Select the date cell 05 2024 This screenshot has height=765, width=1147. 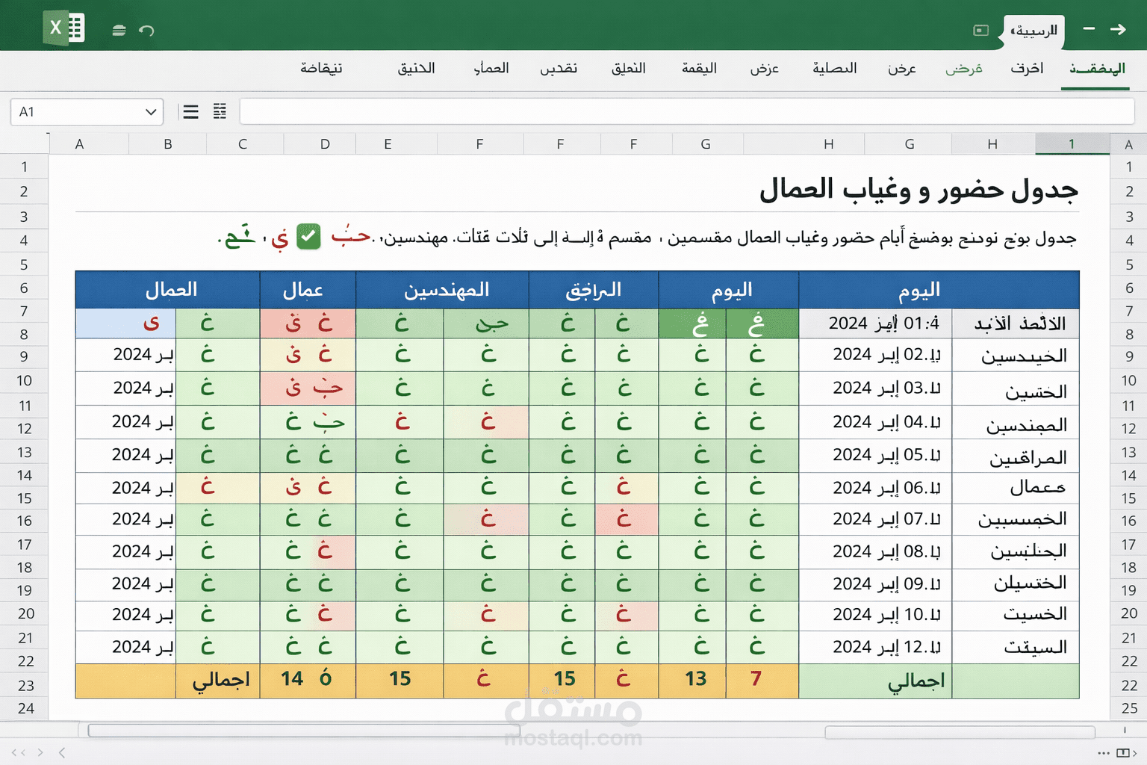(875, 455)
